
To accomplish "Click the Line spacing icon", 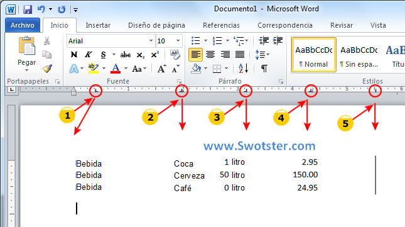I will pos(261,55).
